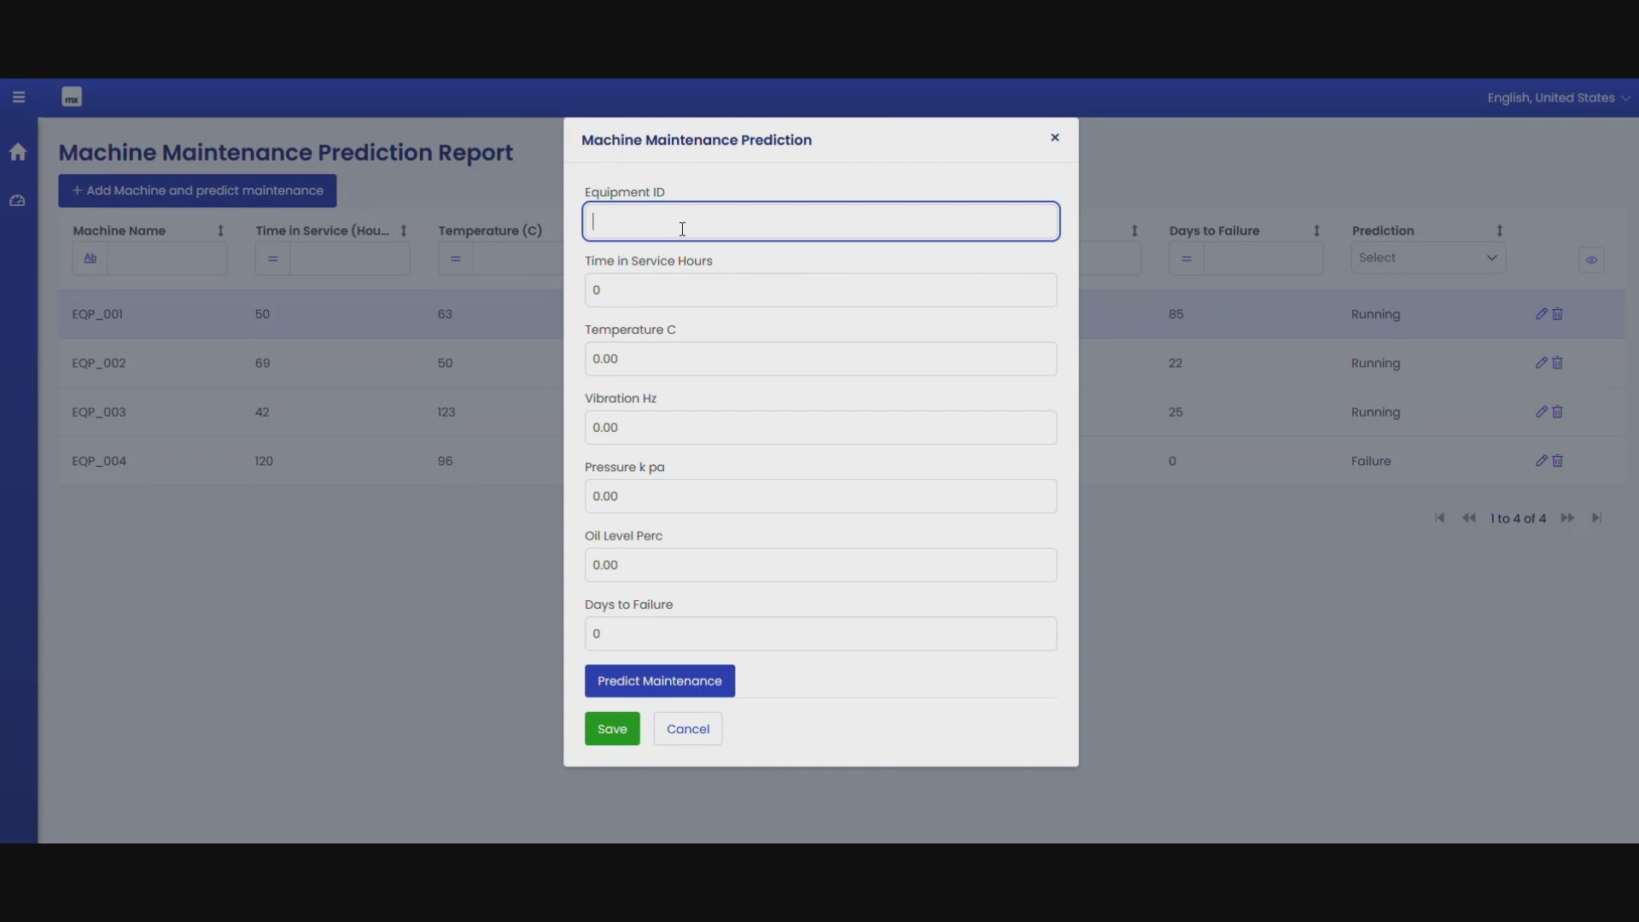Viewport: 1639px width, 922px height.
Task: Edit the EQP_001 row pencil icon
Action: point(1541,314)
